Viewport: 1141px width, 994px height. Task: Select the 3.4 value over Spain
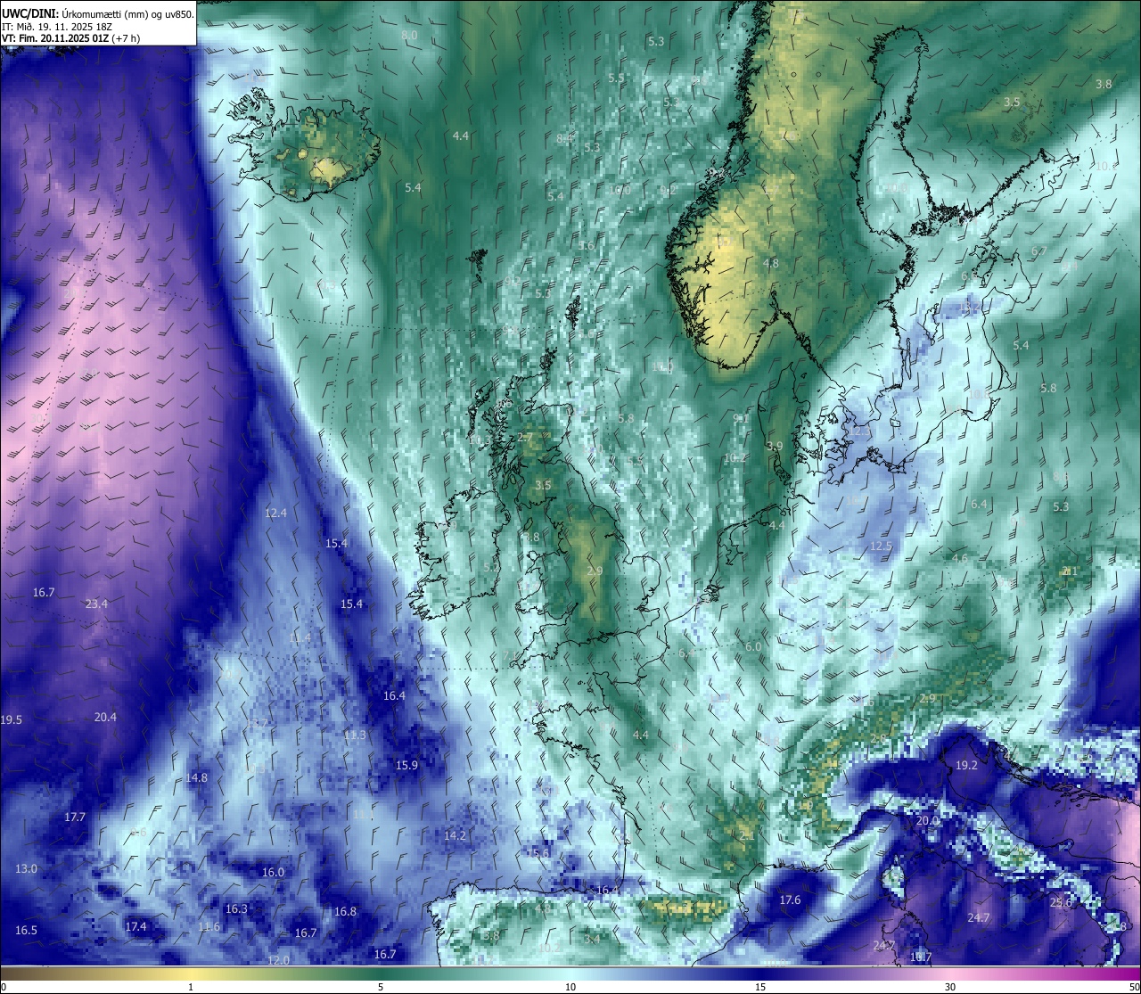[x=592, y=939]
